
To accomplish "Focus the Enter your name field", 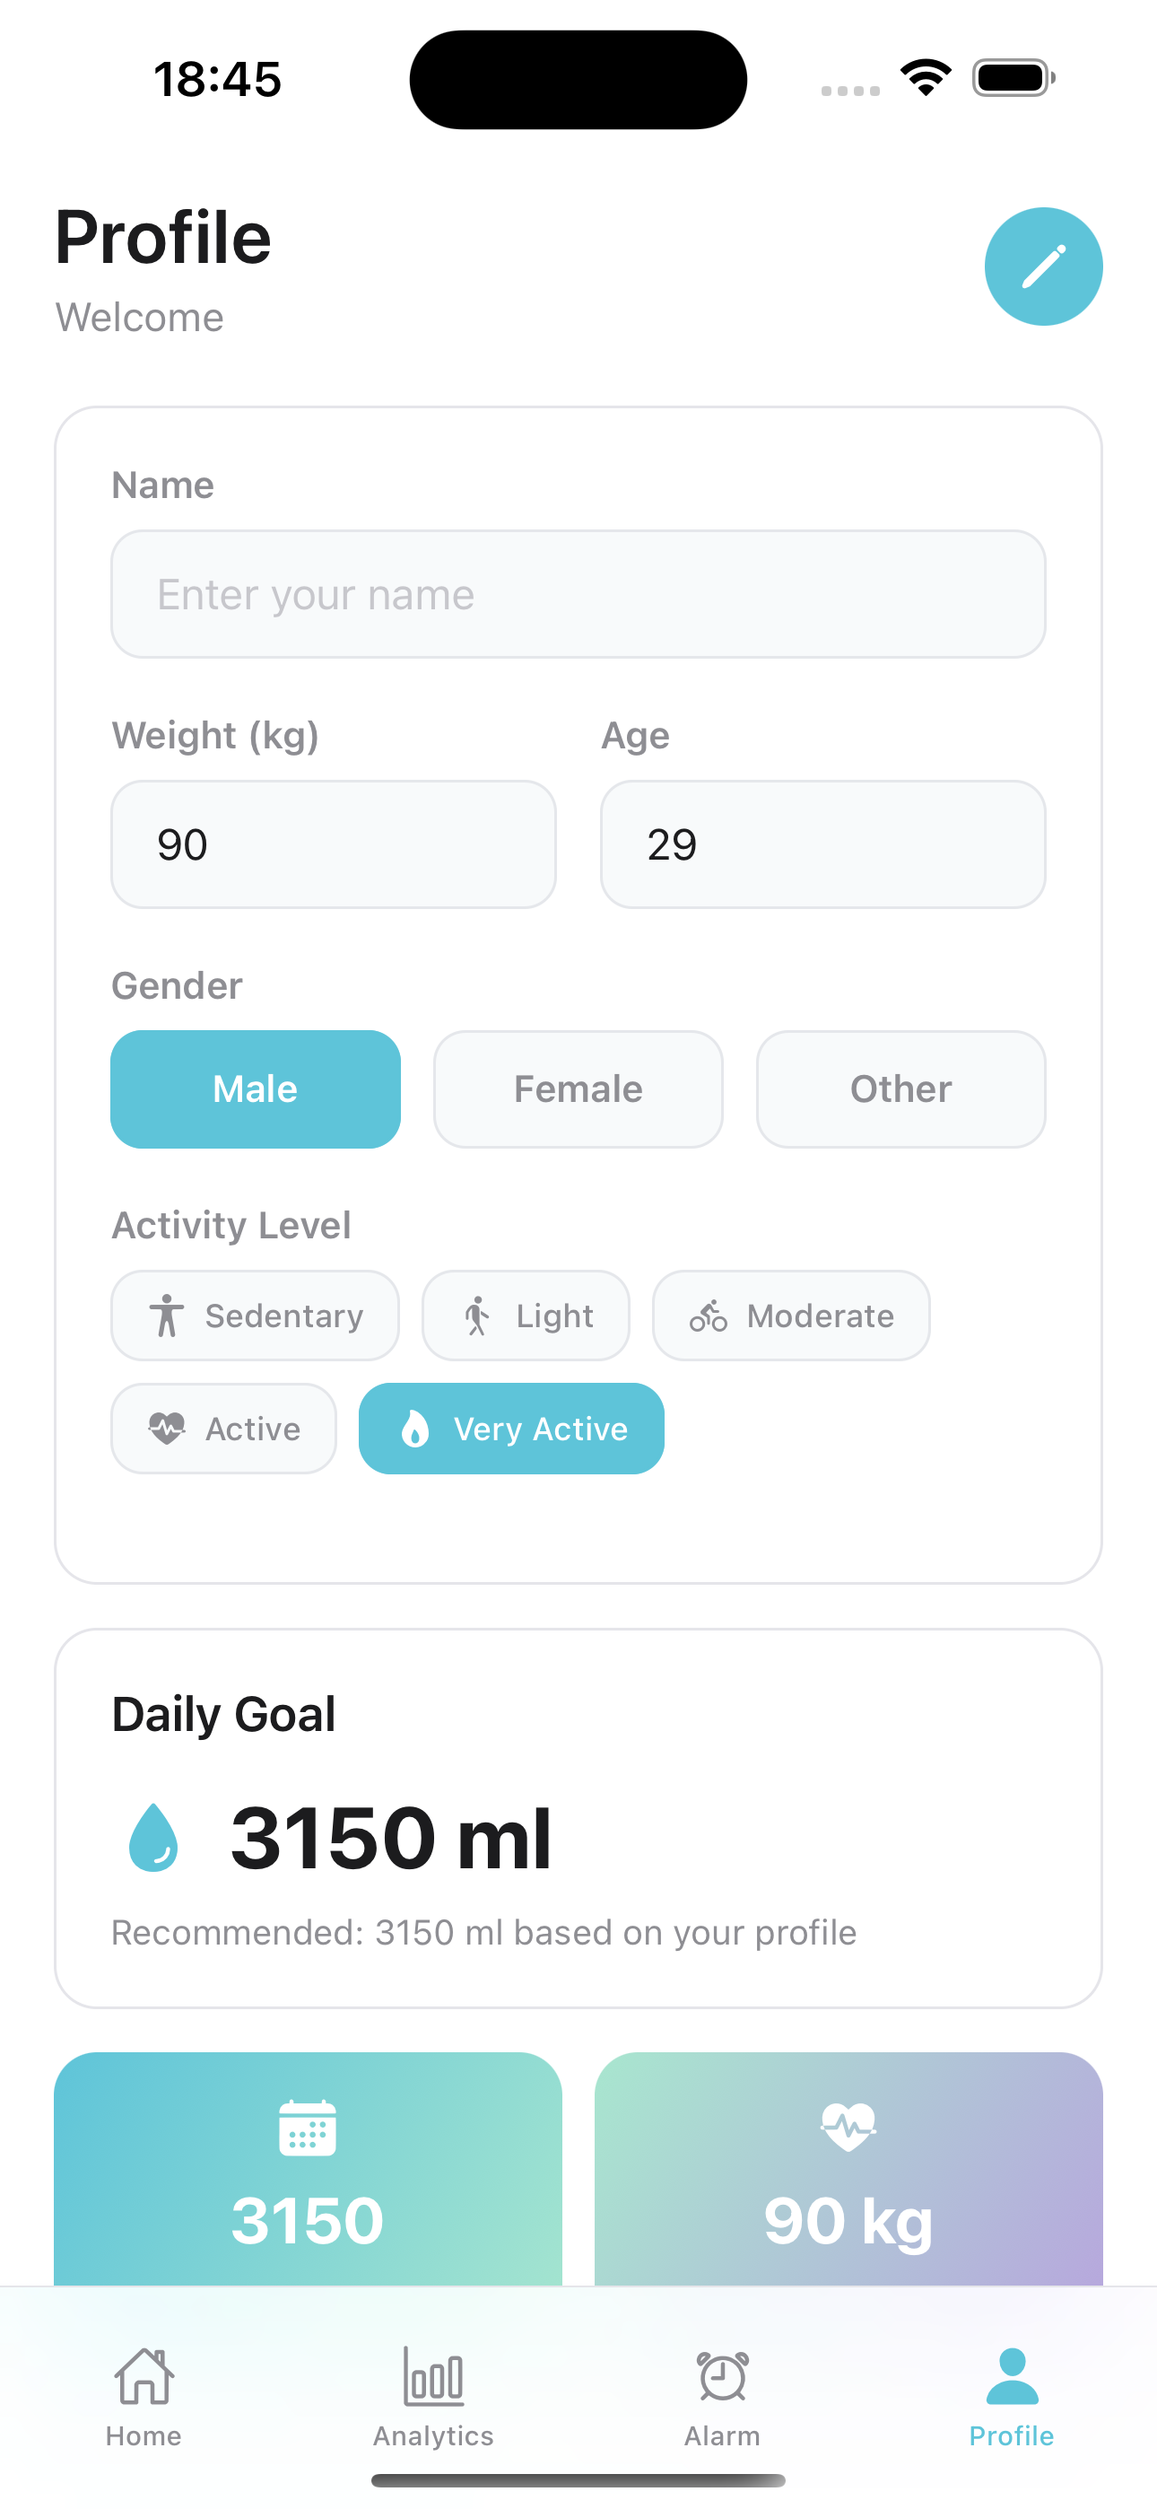I will click(578, 594).
